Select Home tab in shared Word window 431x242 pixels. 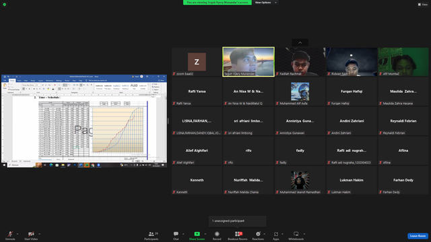click(12, 81)
